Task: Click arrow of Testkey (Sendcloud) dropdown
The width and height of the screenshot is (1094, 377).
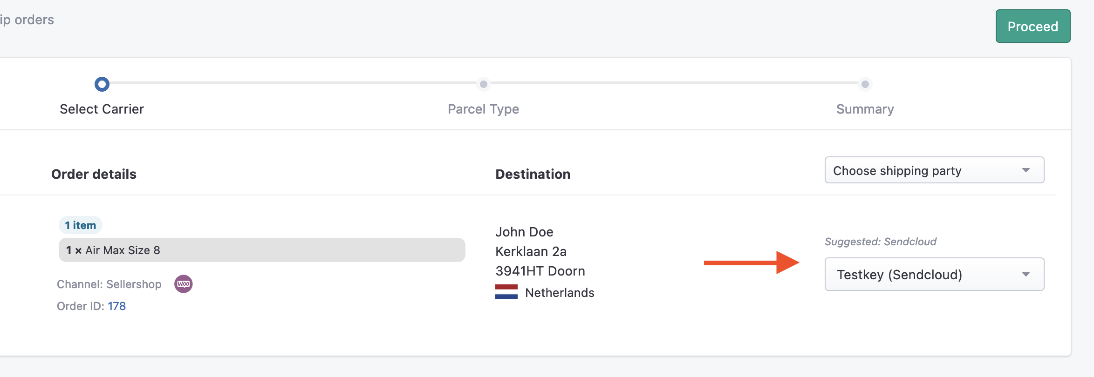Action: point(1026,275)
